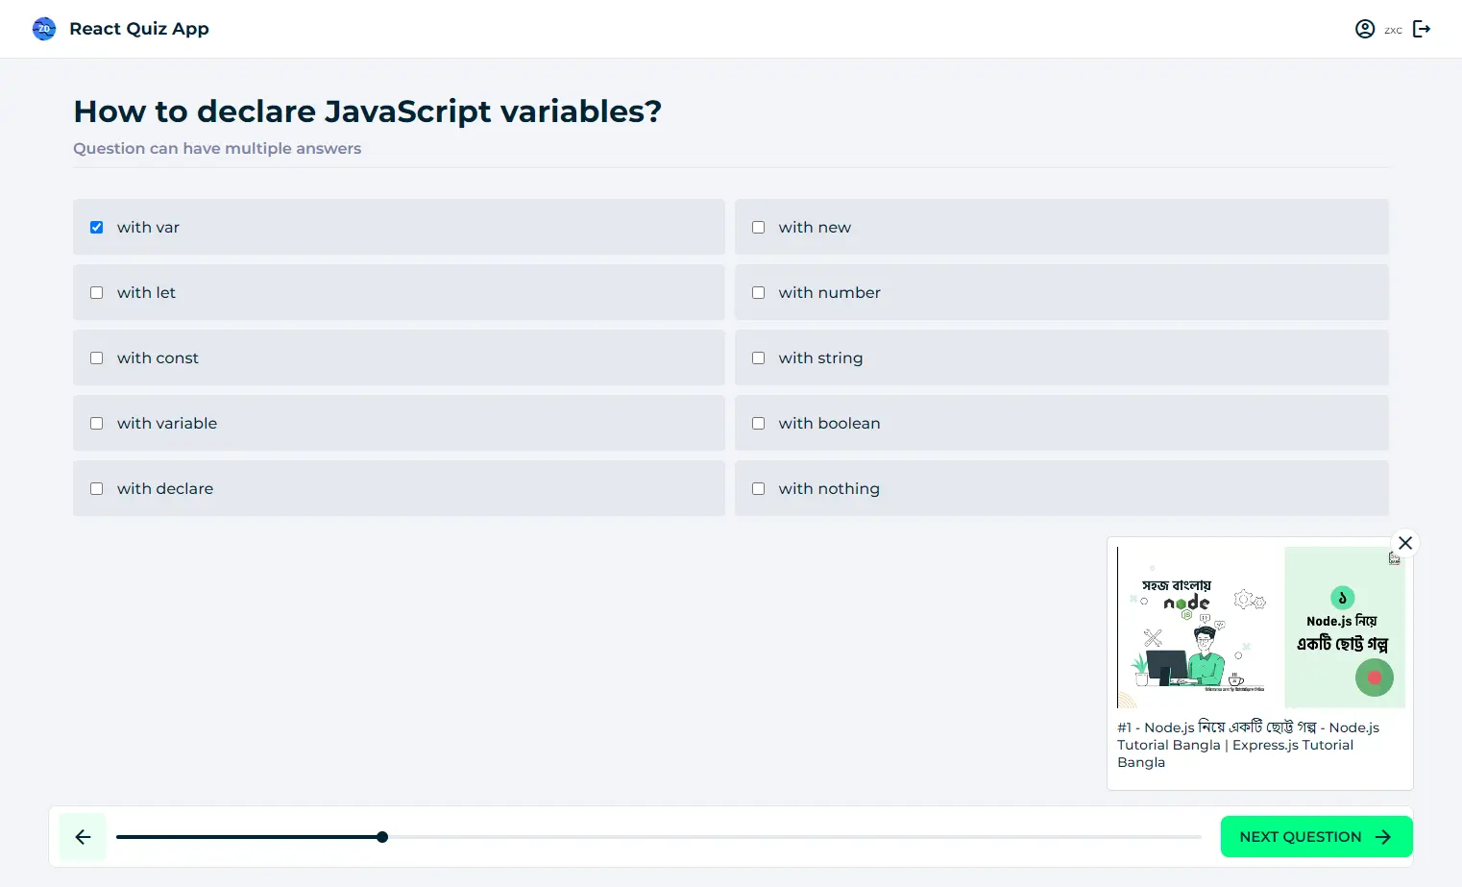Image resolution: width=1462 pixels, height=887 pixels.
Task: Open the Node.js tutorial video thumbnail
Action: pos(1260,628)
